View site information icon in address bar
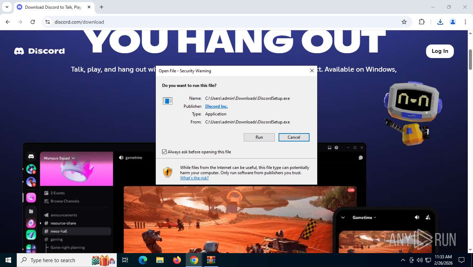The image size is (473, 267). (48, 22)
